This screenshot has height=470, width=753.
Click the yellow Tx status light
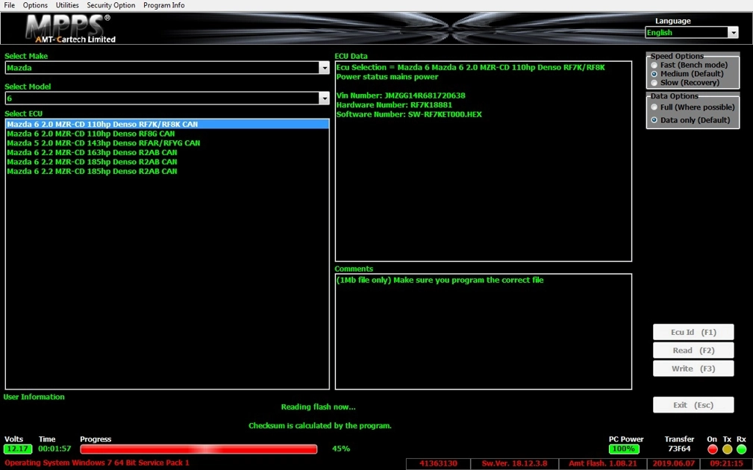tap(727, 449)
